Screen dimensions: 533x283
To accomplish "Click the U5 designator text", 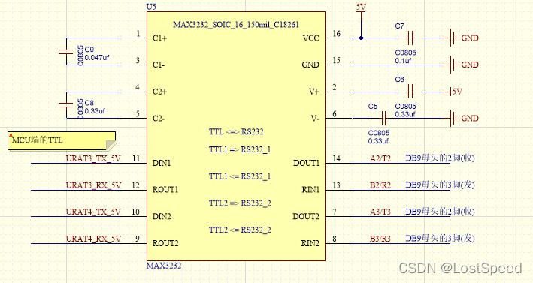I will click(x=151, y=7).
